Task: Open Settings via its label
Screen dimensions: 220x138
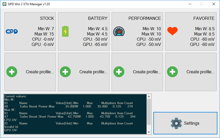Action: tap(192, 123)
